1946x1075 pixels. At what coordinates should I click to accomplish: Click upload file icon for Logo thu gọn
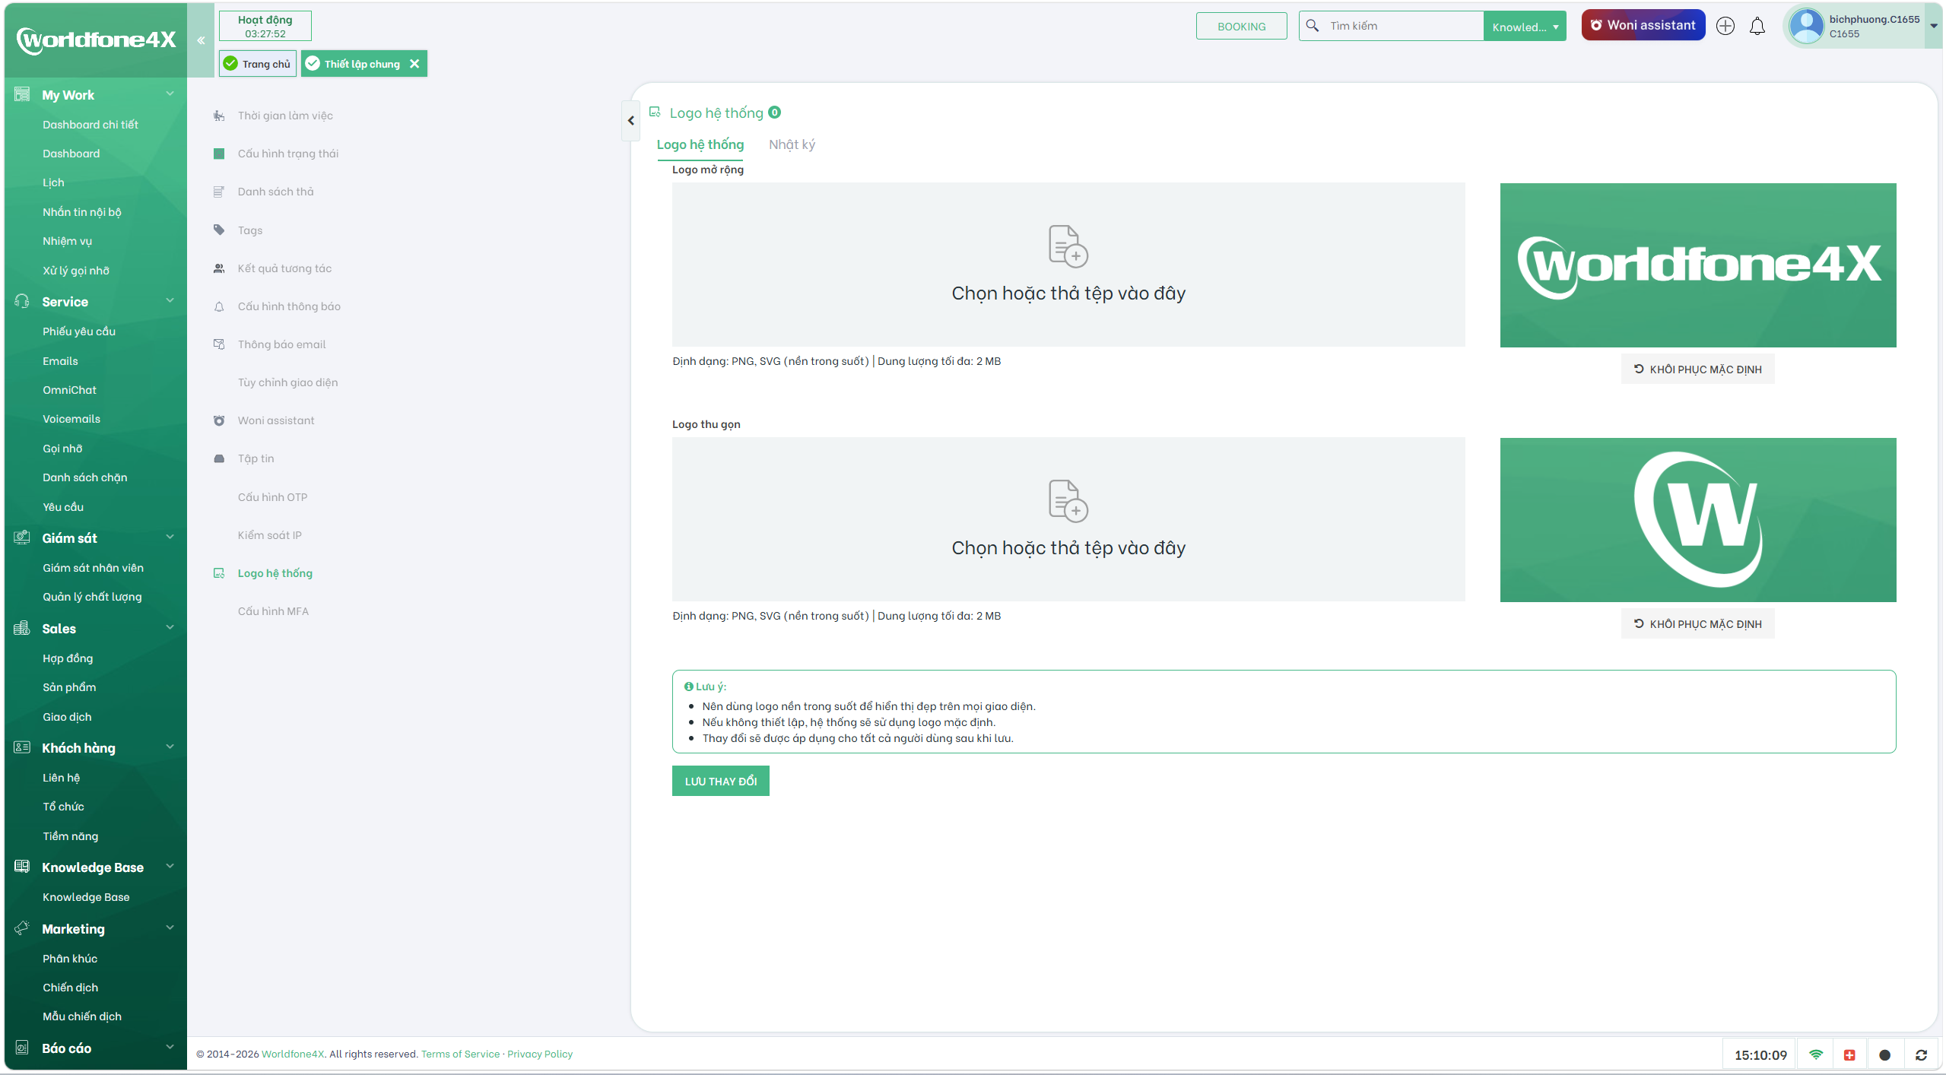(1068, 500)
